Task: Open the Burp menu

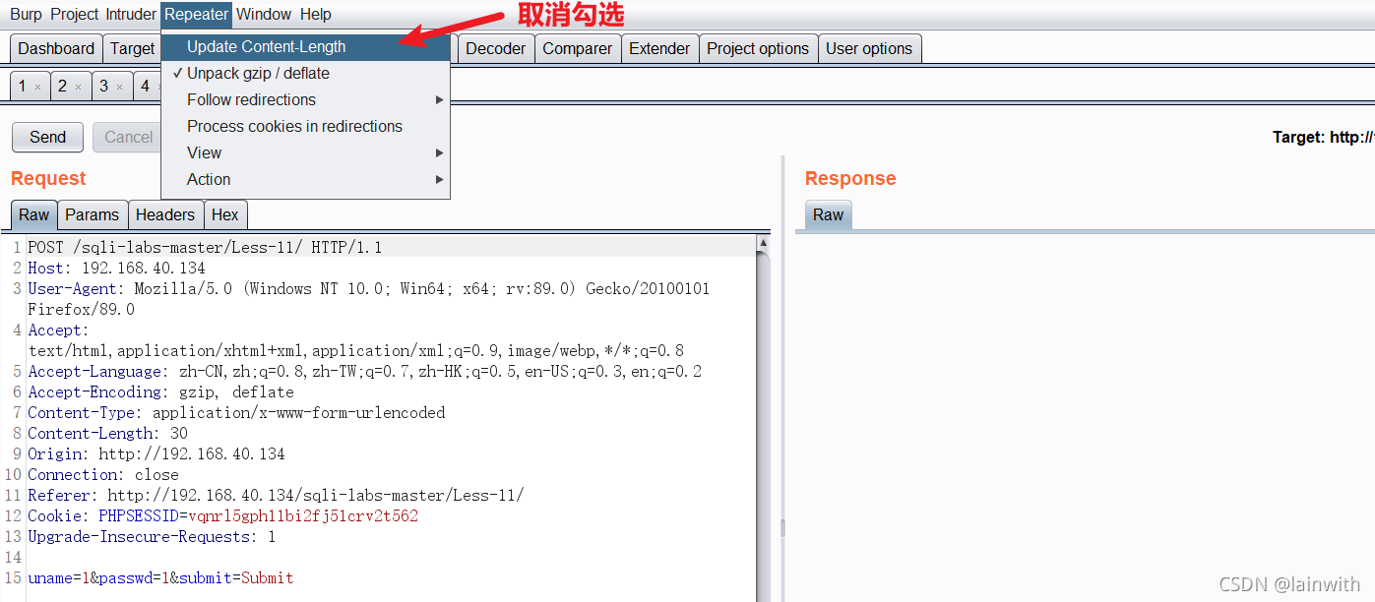Action: click(26, 15)
